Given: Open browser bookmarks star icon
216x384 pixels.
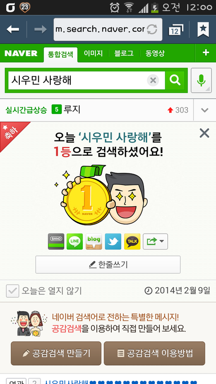Looking at the screenshot, I should [203, 29].
